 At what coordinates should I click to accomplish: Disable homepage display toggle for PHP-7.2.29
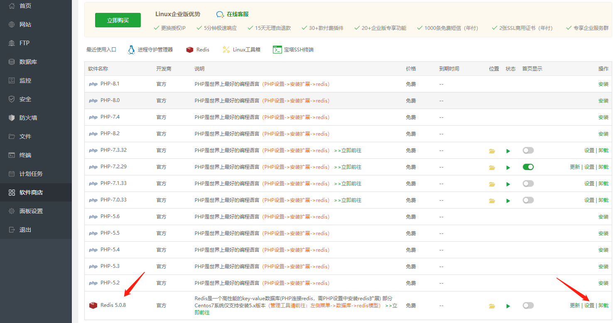coord(528,167)
